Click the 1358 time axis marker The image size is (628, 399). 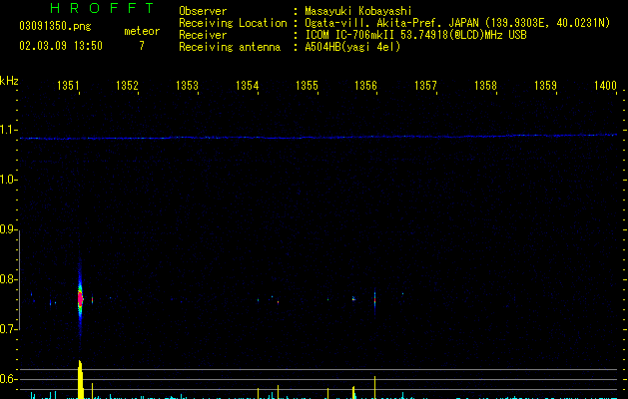click(485, 85)
